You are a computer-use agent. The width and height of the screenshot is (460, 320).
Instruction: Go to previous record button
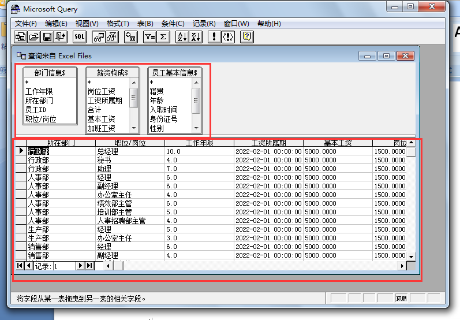29,266
